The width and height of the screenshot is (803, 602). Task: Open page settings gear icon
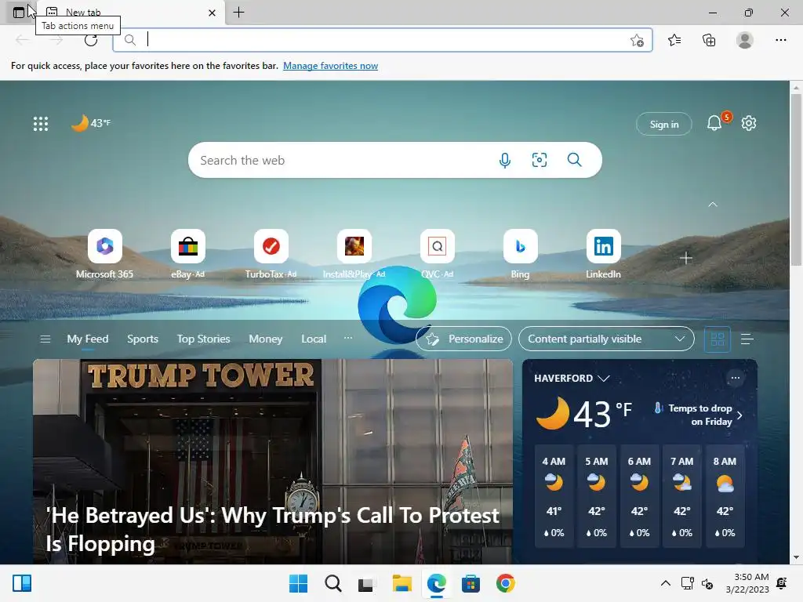[749, 123]
